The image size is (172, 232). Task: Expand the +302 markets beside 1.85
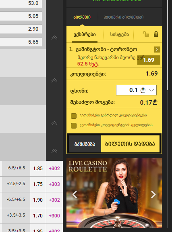54,169
